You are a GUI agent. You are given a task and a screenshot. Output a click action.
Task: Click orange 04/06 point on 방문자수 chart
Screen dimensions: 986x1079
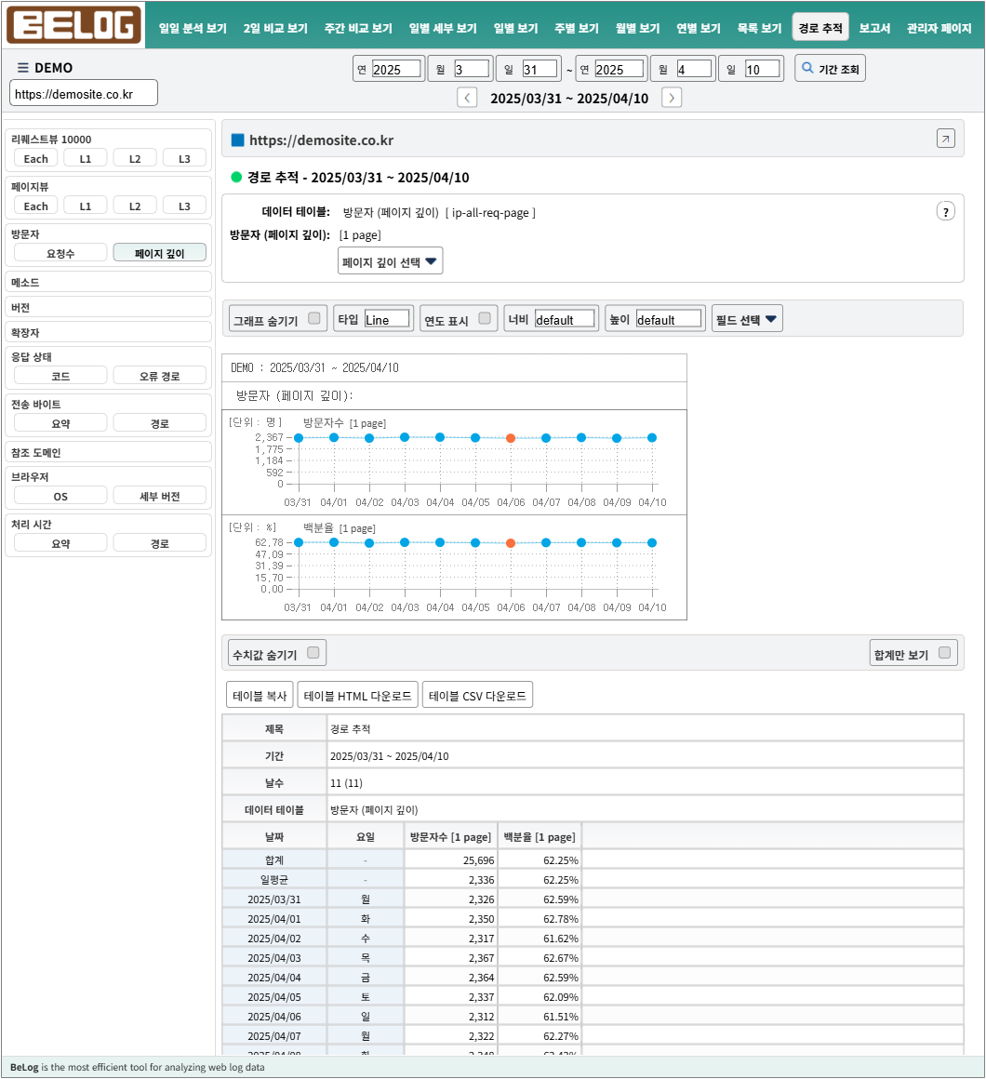click(511, 438)
